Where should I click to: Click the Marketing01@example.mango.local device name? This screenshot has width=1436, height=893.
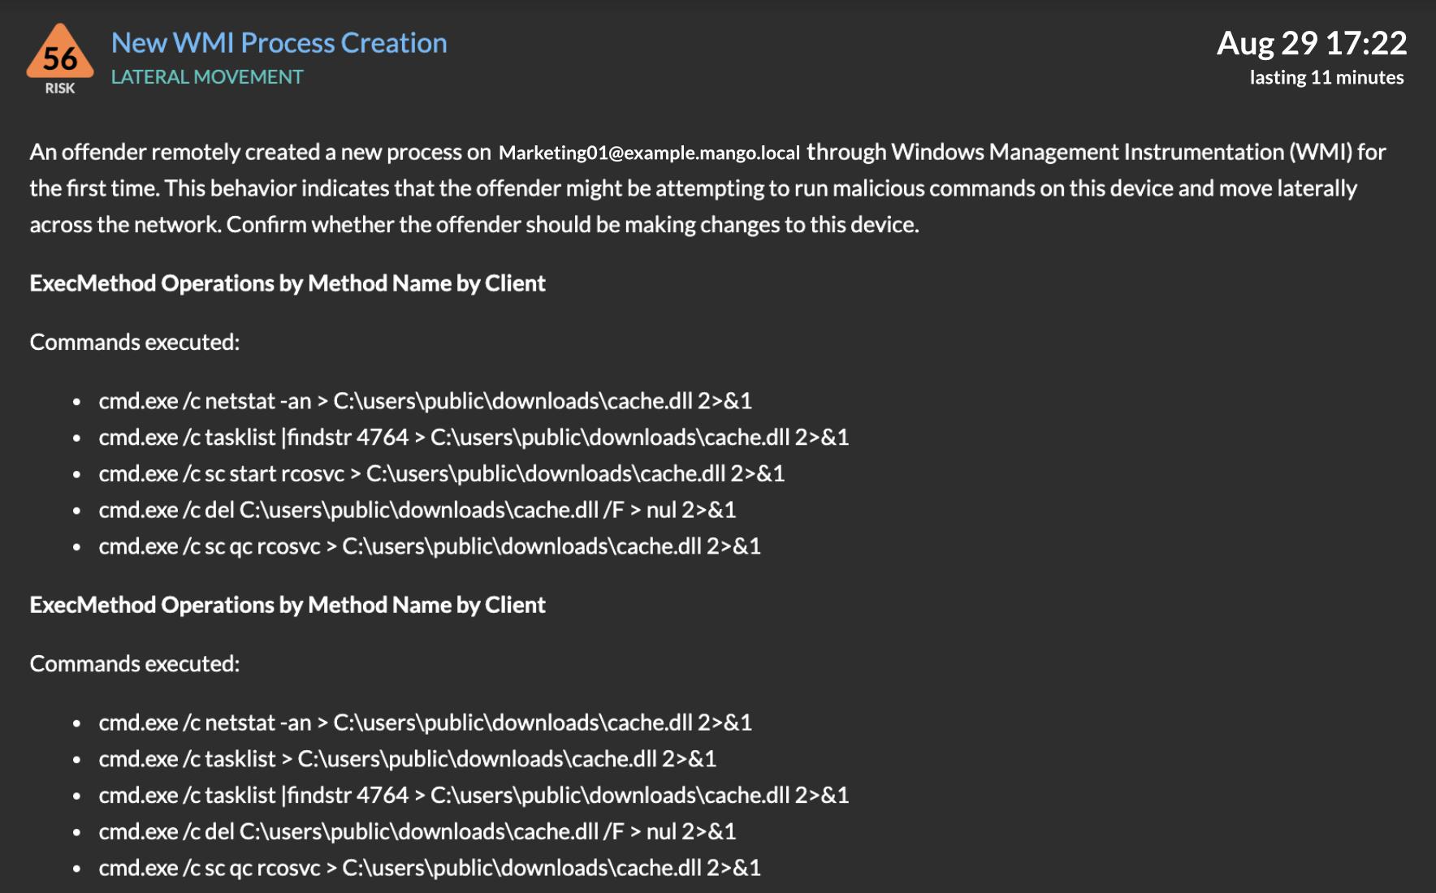click(x=649, y=153)
